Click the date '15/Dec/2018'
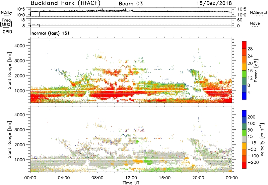The height and width of the screenshot is (185, 268). 214,3
